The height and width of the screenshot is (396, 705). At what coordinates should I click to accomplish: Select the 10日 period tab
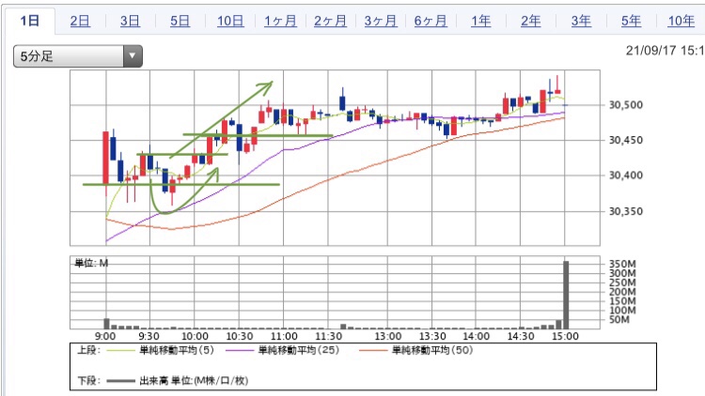(x=229, y=20)
